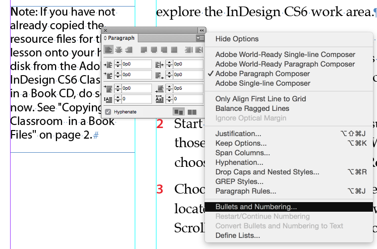
Task: Apply Align Left in Paragraph panel
Action: click(x=108, y=50)
